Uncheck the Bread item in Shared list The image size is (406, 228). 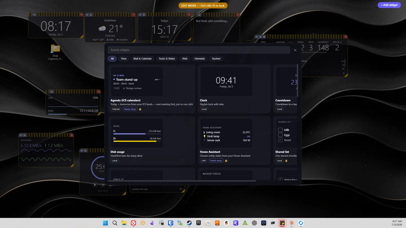click(280, 140)
